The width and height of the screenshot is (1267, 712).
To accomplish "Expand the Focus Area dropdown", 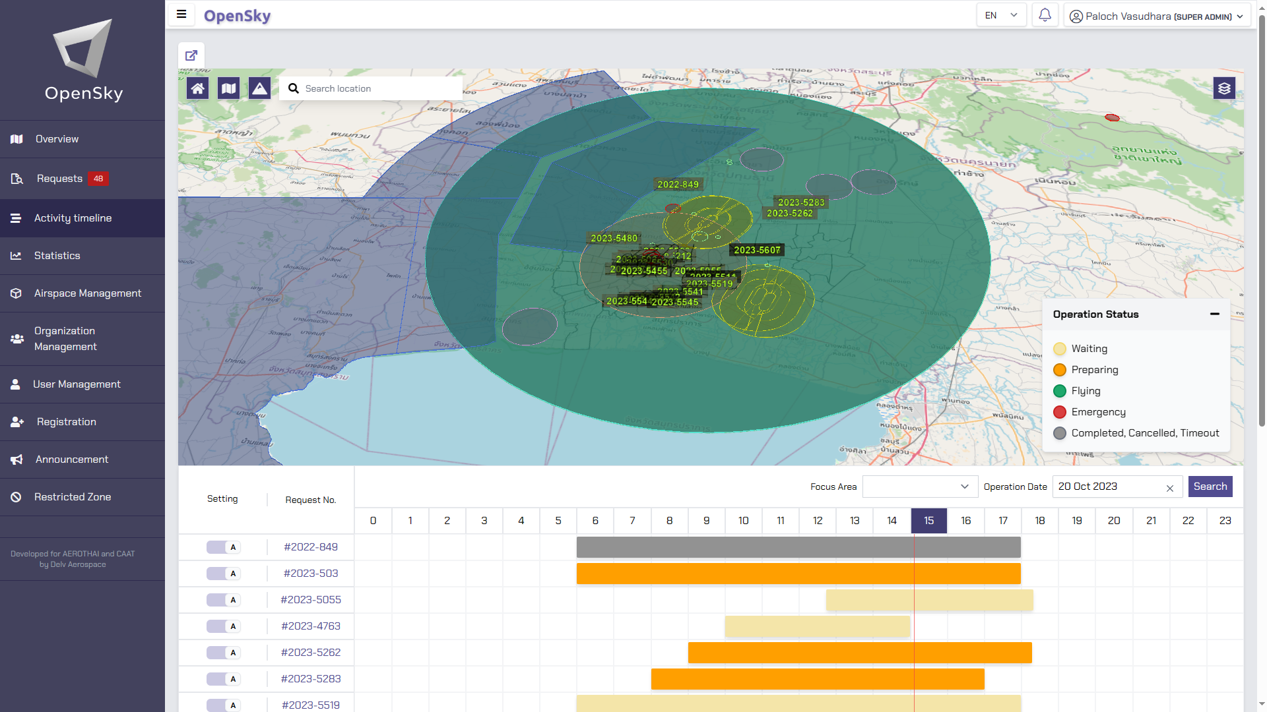I will click(920, 487).
